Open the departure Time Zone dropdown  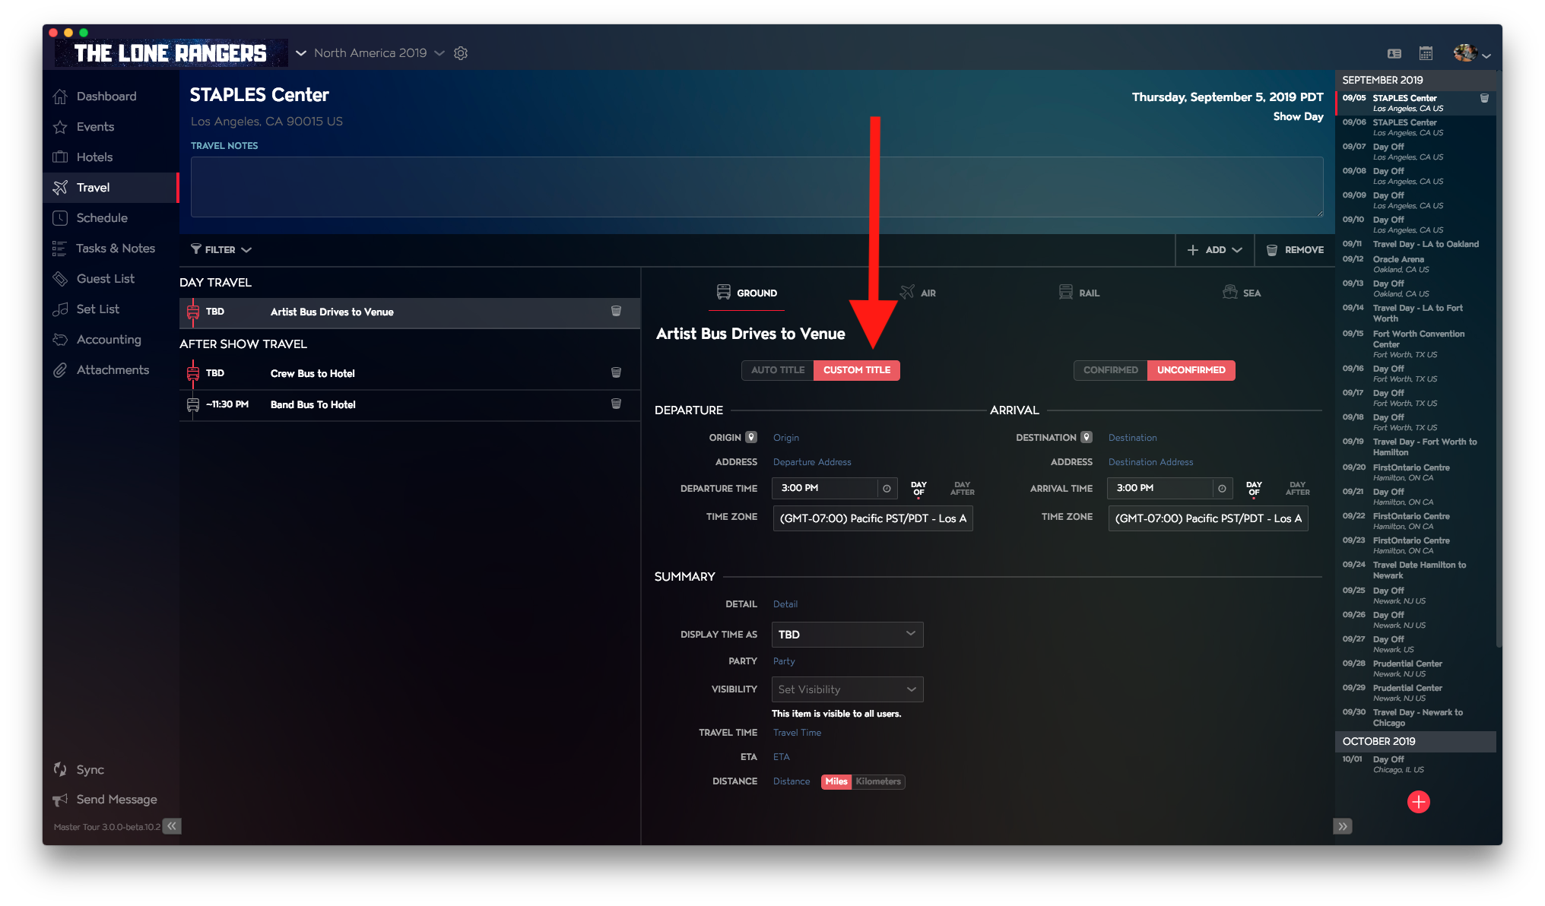click(873, 518)
